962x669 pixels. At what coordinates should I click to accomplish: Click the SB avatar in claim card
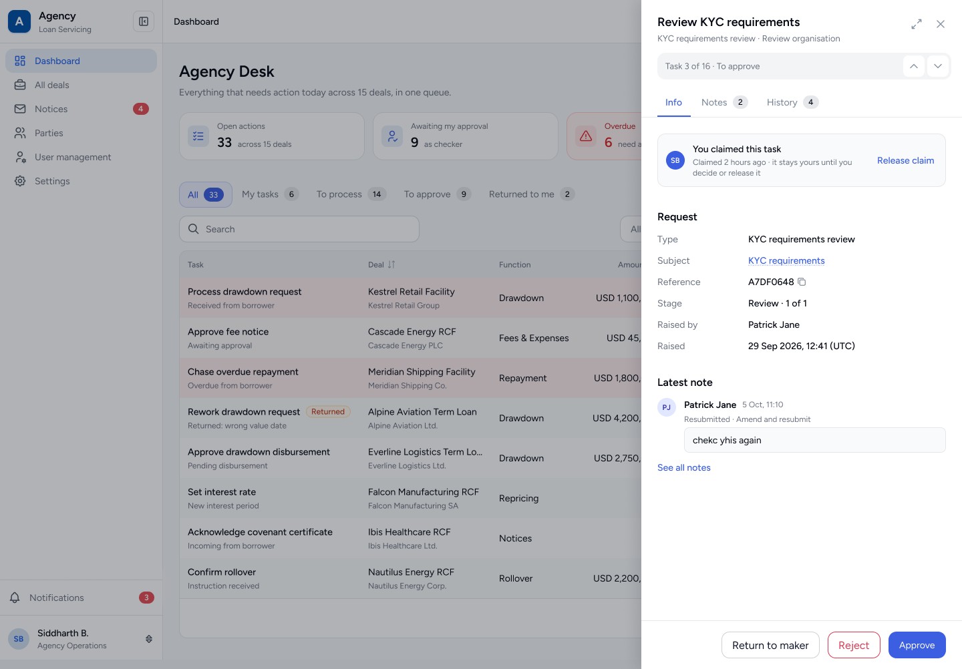tap(675, 160)
